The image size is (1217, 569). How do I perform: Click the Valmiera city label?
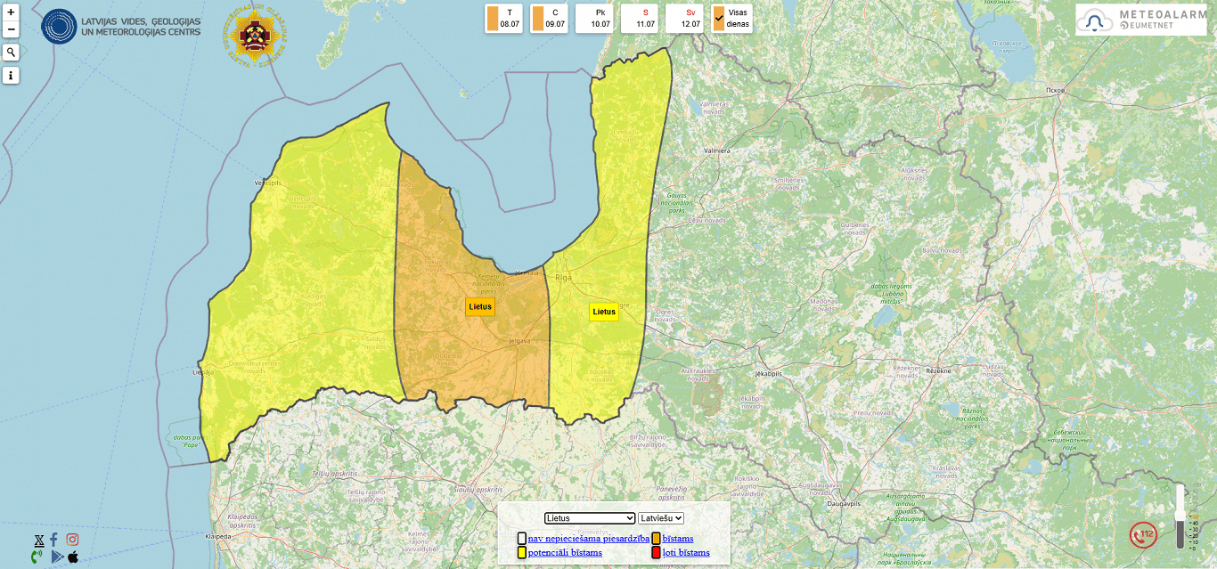717,151
